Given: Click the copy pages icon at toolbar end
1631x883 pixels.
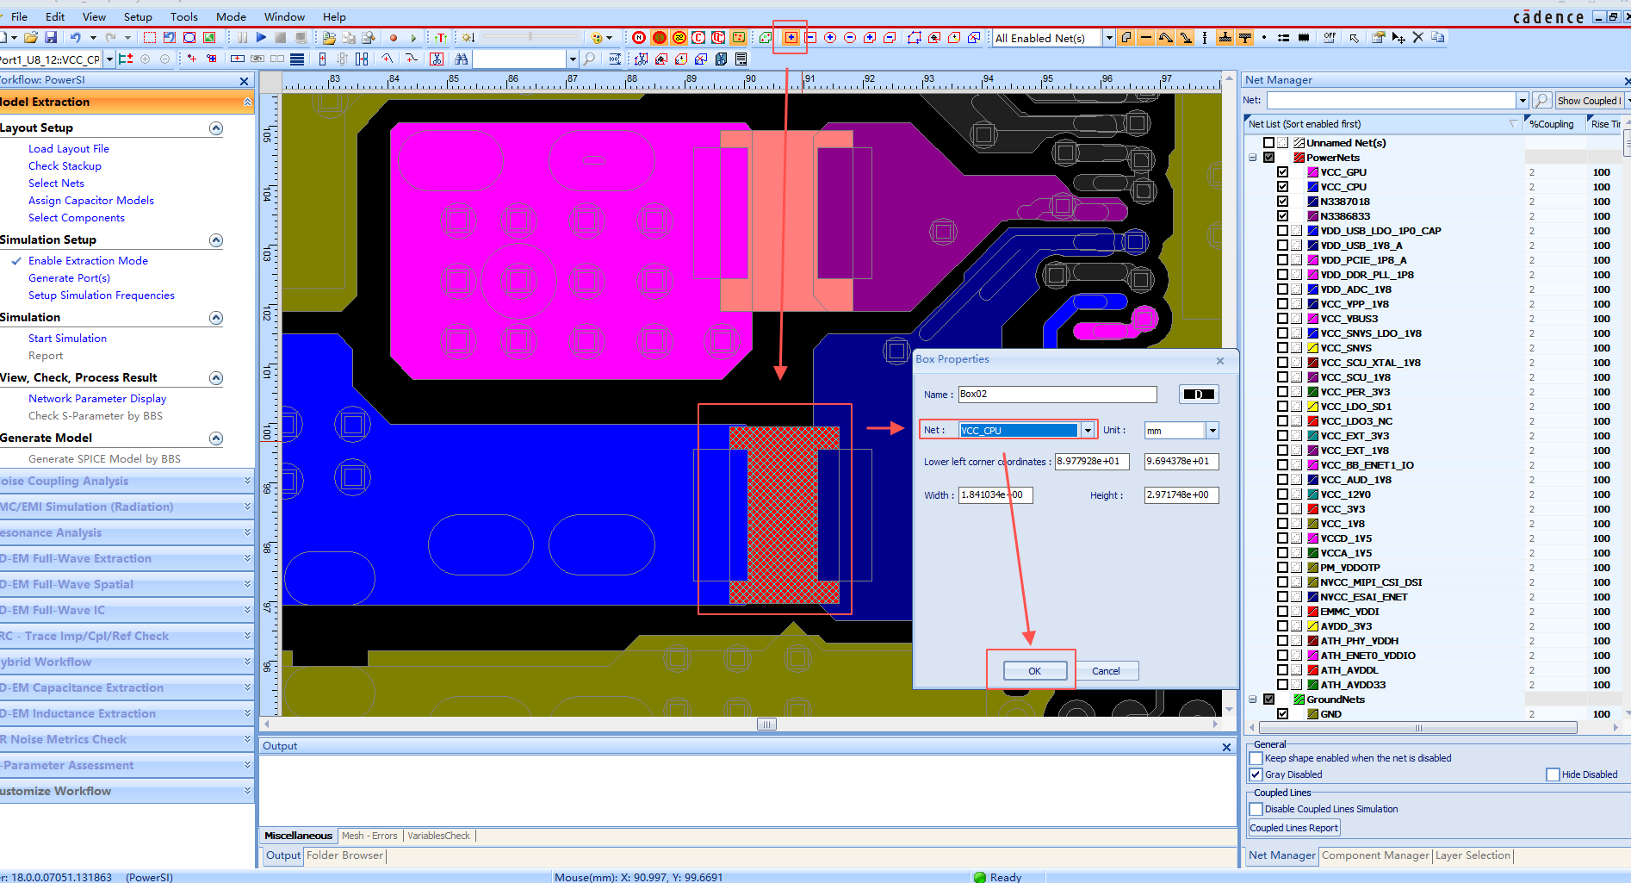Looking at the screenshot, I should point(1437,38).
